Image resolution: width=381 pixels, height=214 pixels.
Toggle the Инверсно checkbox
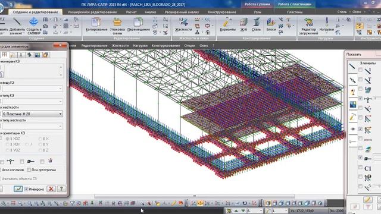click(x=26, y=189)
